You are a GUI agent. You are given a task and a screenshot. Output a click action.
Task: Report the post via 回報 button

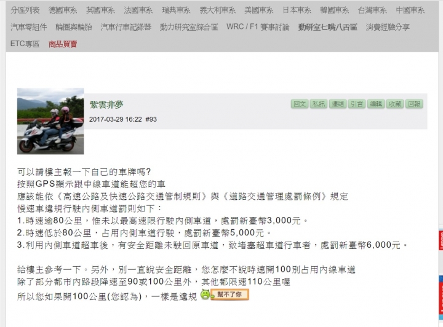[x=414, y=104]
